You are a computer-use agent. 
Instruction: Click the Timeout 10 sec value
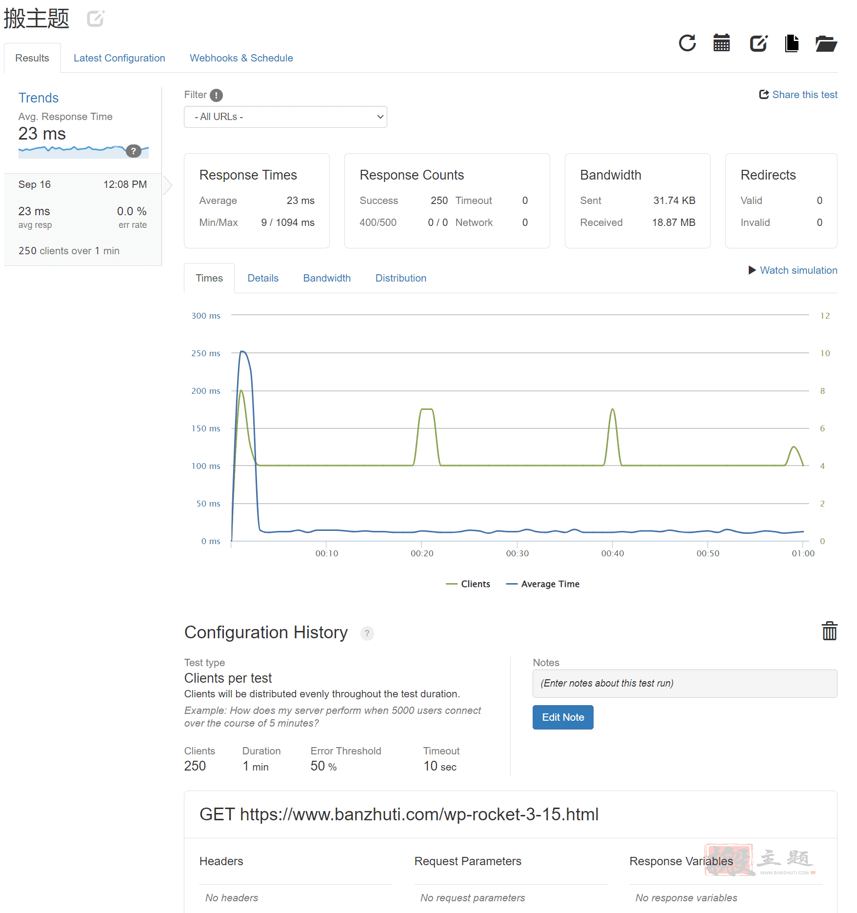[440, 766]
